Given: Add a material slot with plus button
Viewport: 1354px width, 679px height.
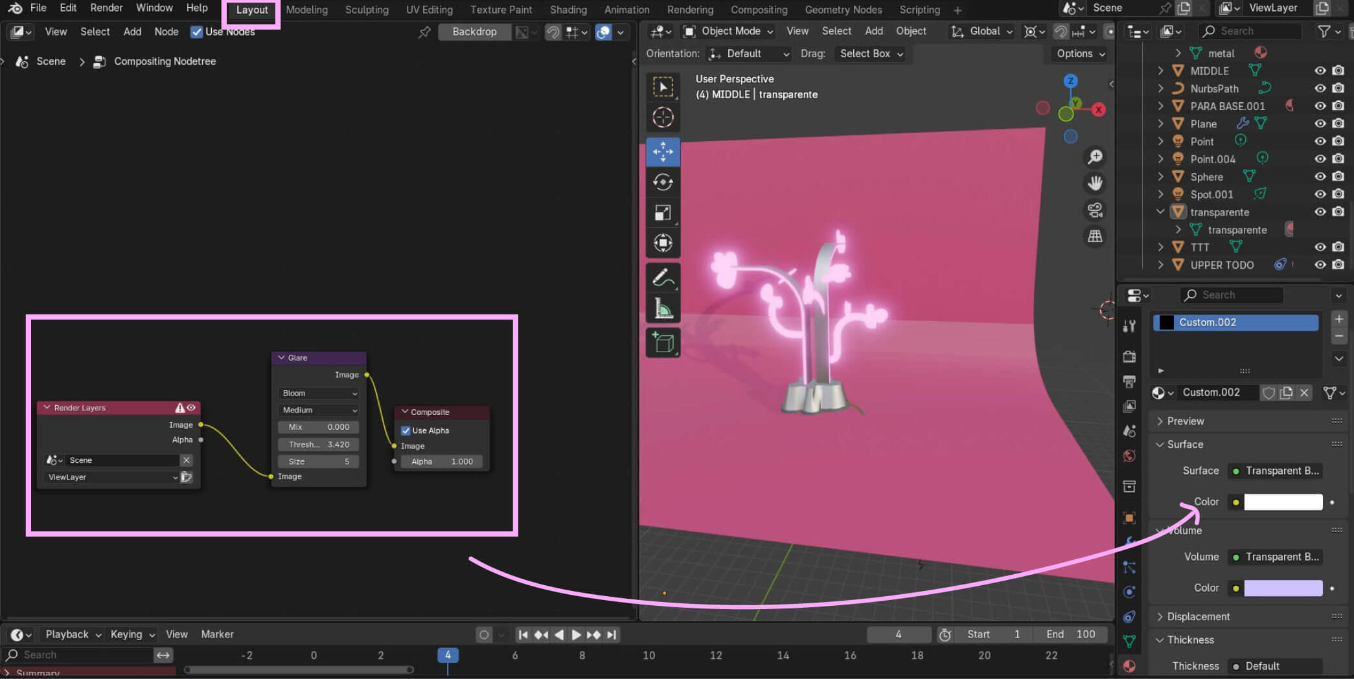Looking at the screenshot, I should [1338, 319].
